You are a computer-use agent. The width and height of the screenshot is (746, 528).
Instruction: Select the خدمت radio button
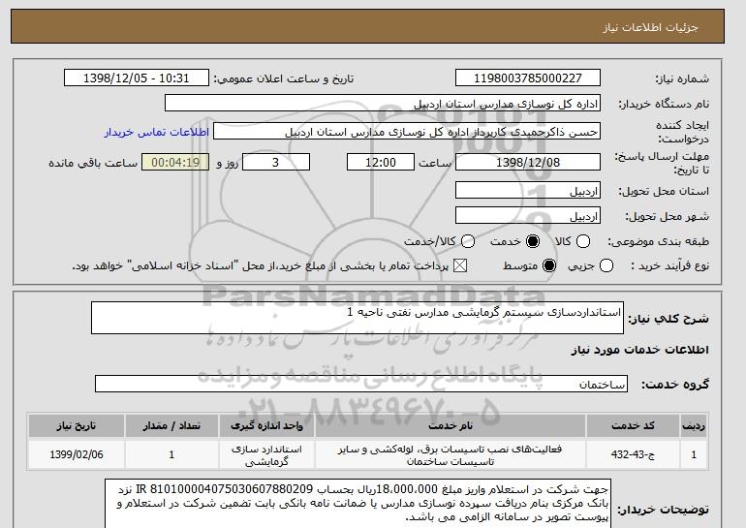pos(533,241)
